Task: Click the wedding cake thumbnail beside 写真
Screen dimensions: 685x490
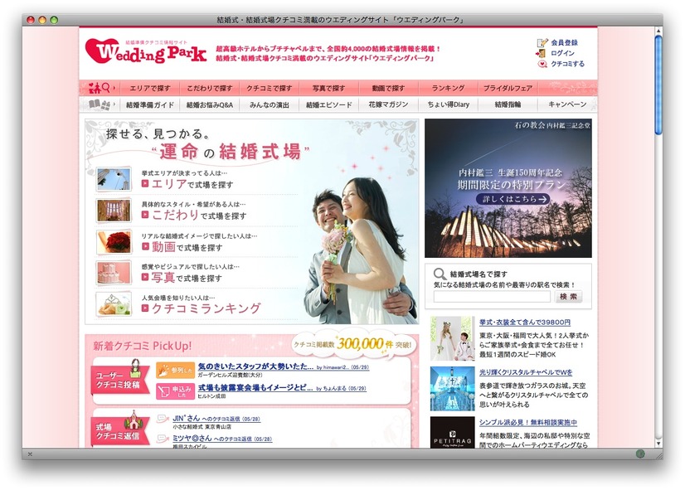Action: [x=114, y=273]
